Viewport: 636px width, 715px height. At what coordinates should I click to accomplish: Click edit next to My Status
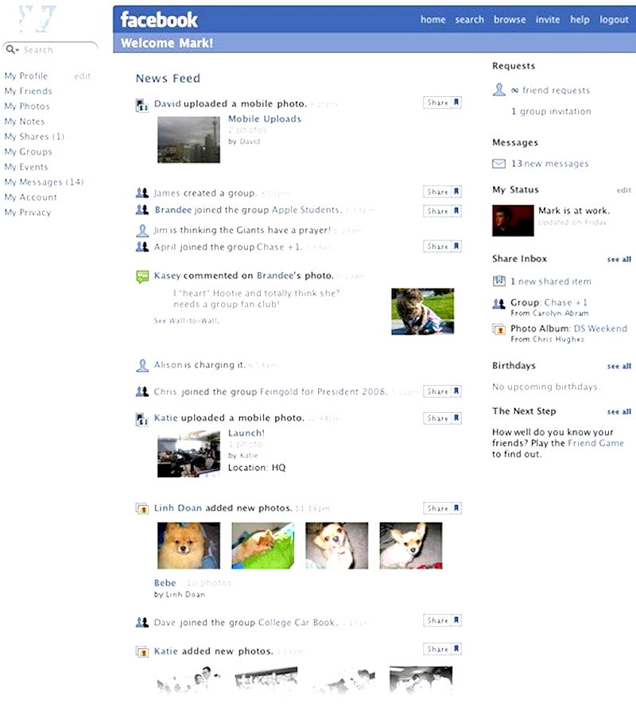pos(623,191)
